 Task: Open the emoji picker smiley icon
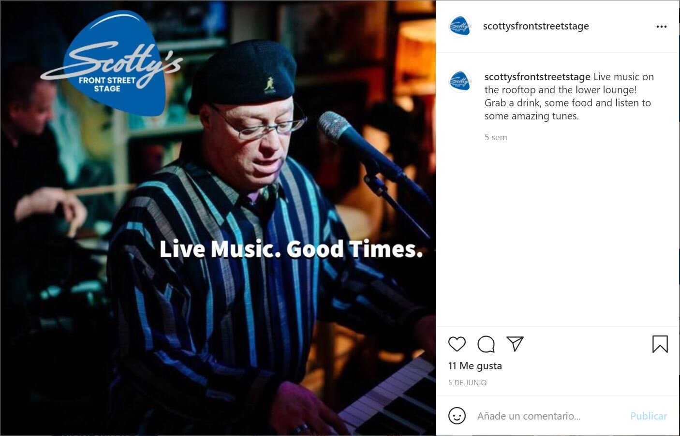[457, 416]
